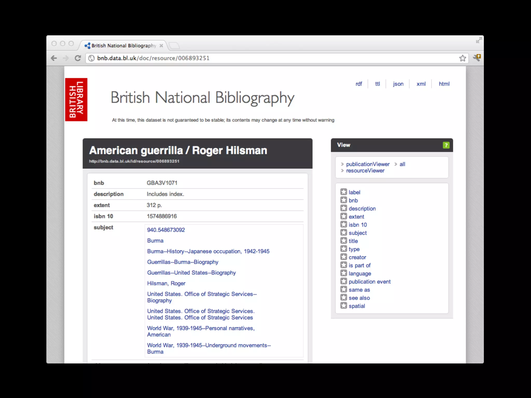Click the green help question mark icon

tap(446, 145)
